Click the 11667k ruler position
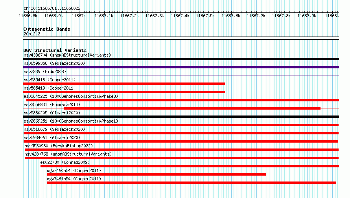 click(x=79, y=16)
